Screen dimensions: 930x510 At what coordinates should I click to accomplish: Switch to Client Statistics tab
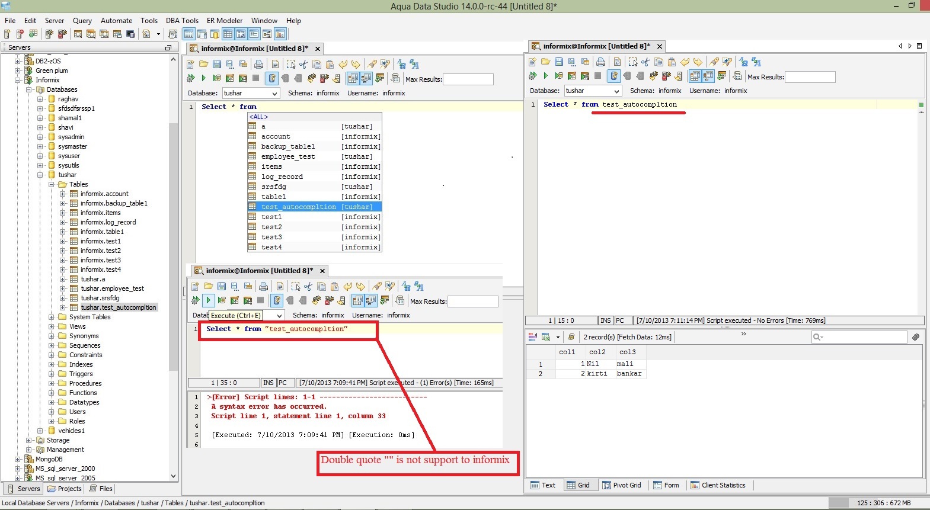pos(718,485)
